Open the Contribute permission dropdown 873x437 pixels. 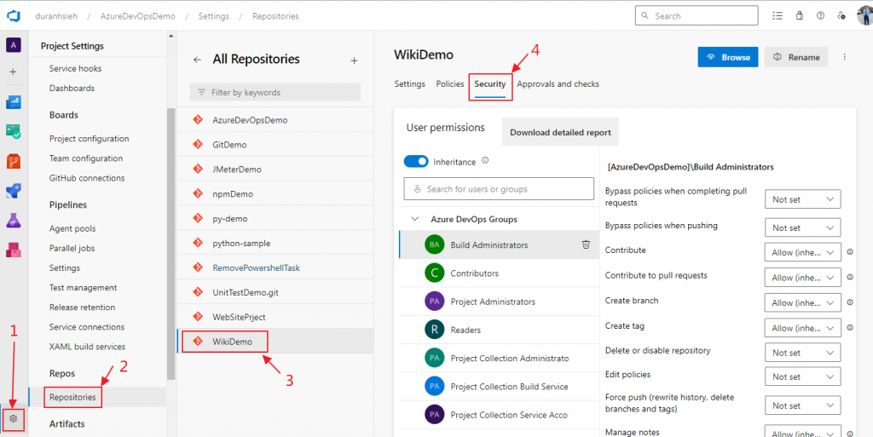click(x=803, y=252)
